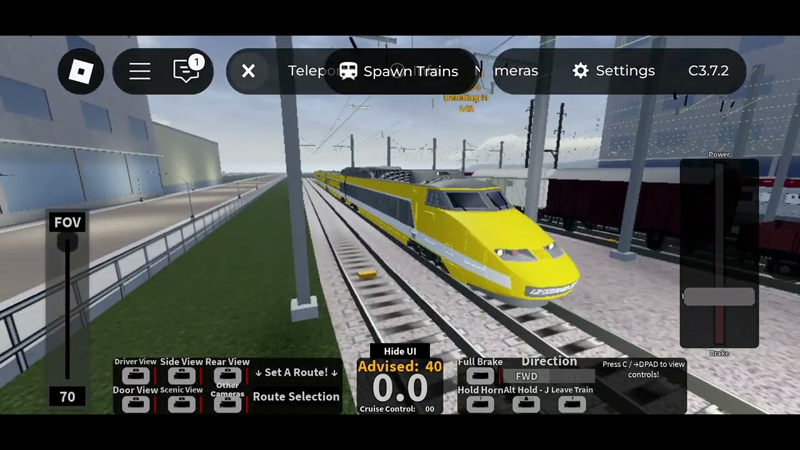The width and height of the screenshot is (800, 450).
Task: Click the Advised: 40 speed text
Action: [400, 367]
